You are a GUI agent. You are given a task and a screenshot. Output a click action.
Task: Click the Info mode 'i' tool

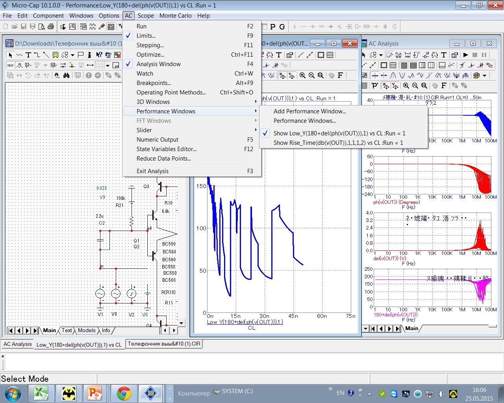[x=90, y=55]
